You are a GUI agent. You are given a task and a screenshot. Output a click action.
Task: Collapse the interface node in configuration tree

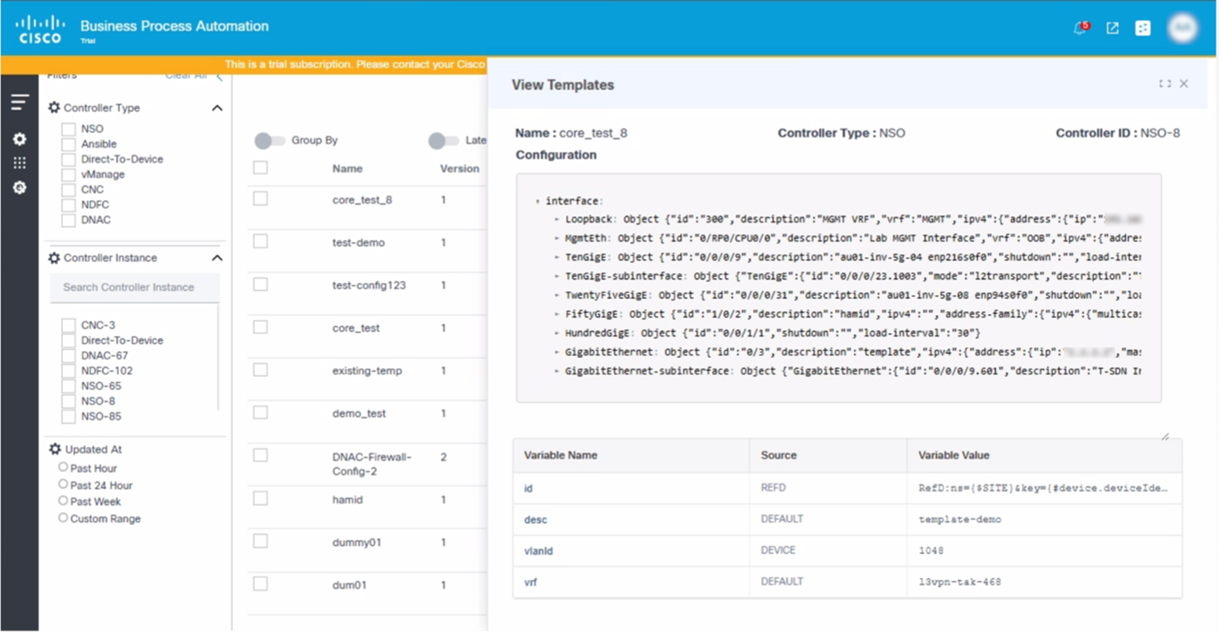pyautogui.click(x=537, y=201)
